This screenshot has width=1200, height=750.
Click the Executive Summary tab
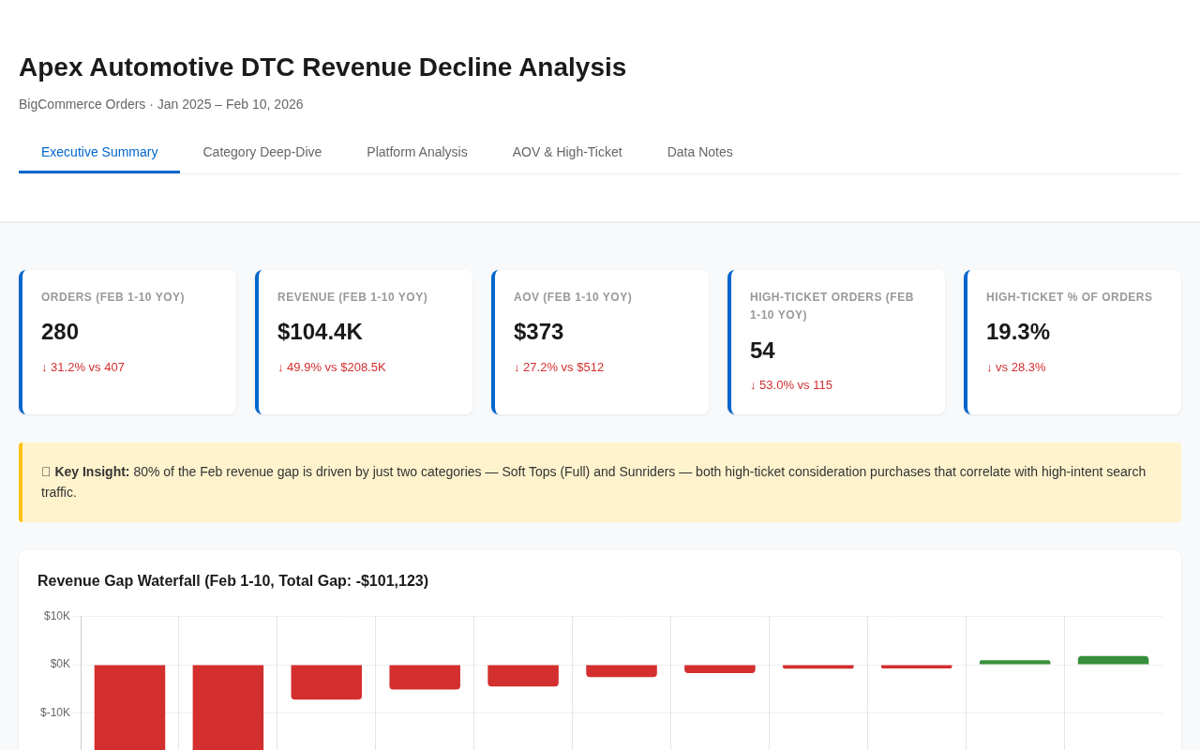[99, 150]
